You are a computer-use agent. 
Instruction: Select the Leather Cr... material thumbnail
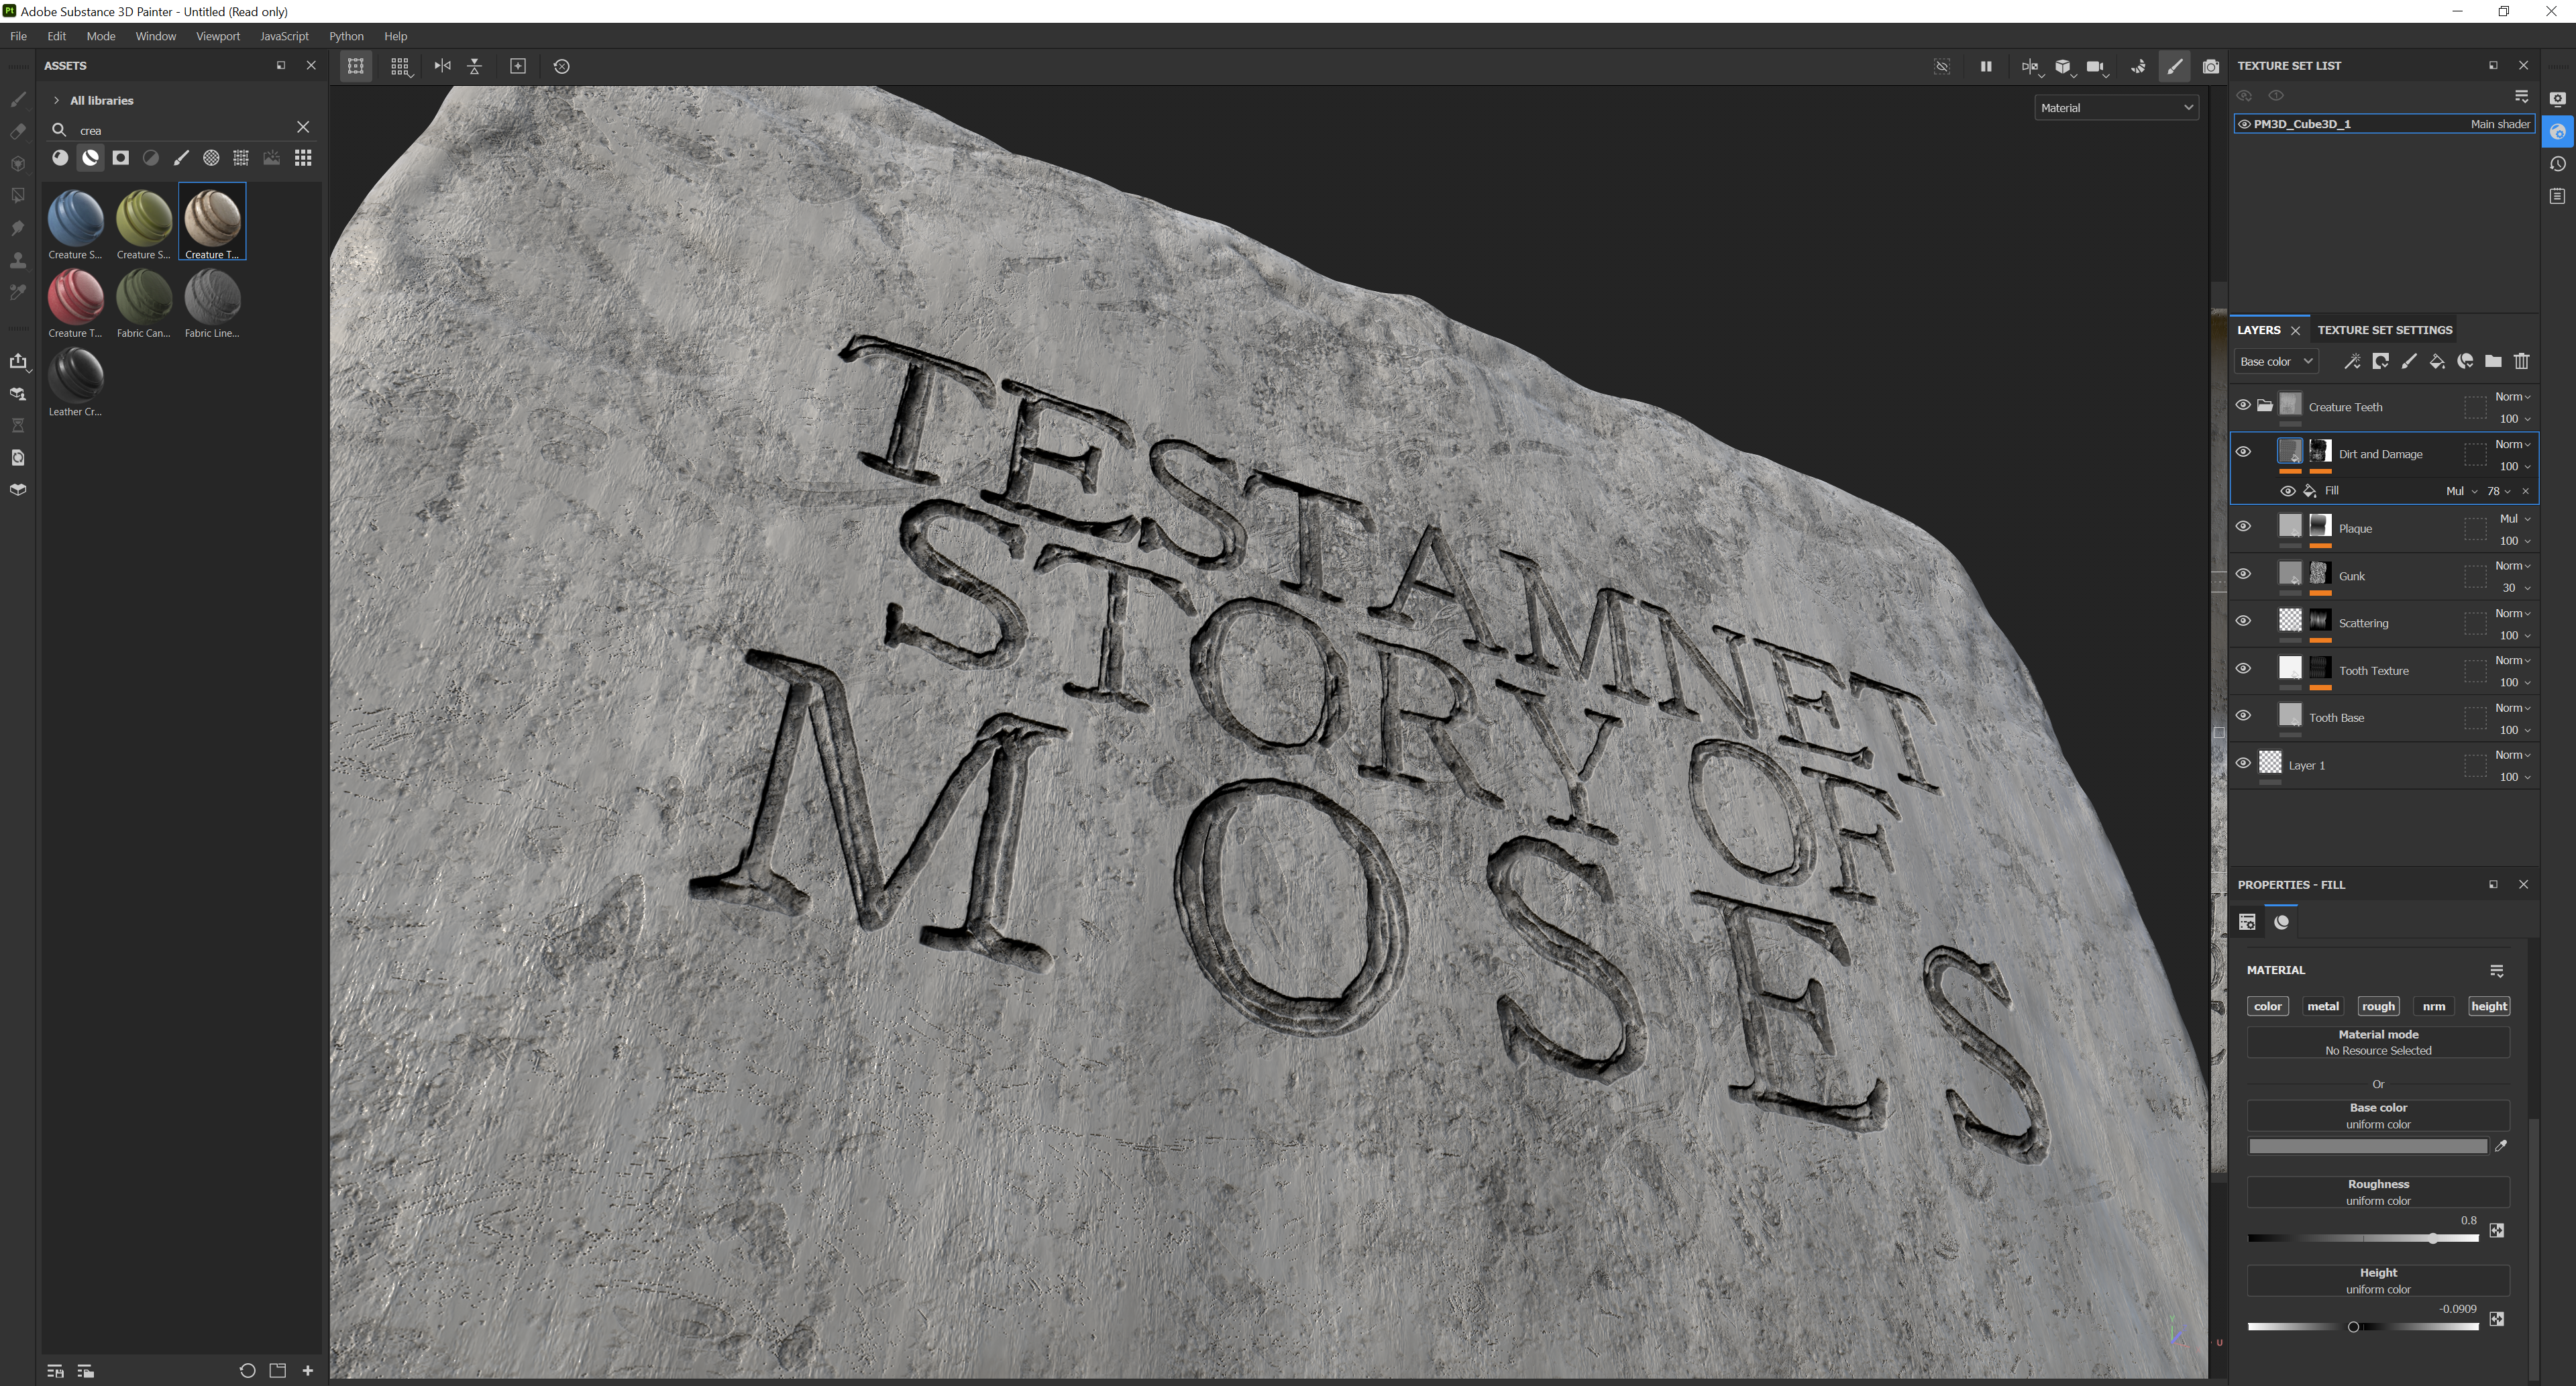coord(75,375)
